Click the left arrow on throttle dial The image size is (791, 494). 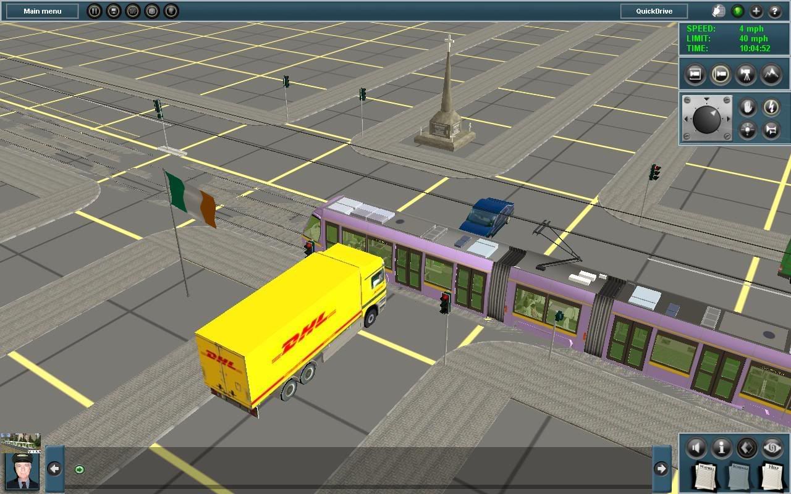687,119
